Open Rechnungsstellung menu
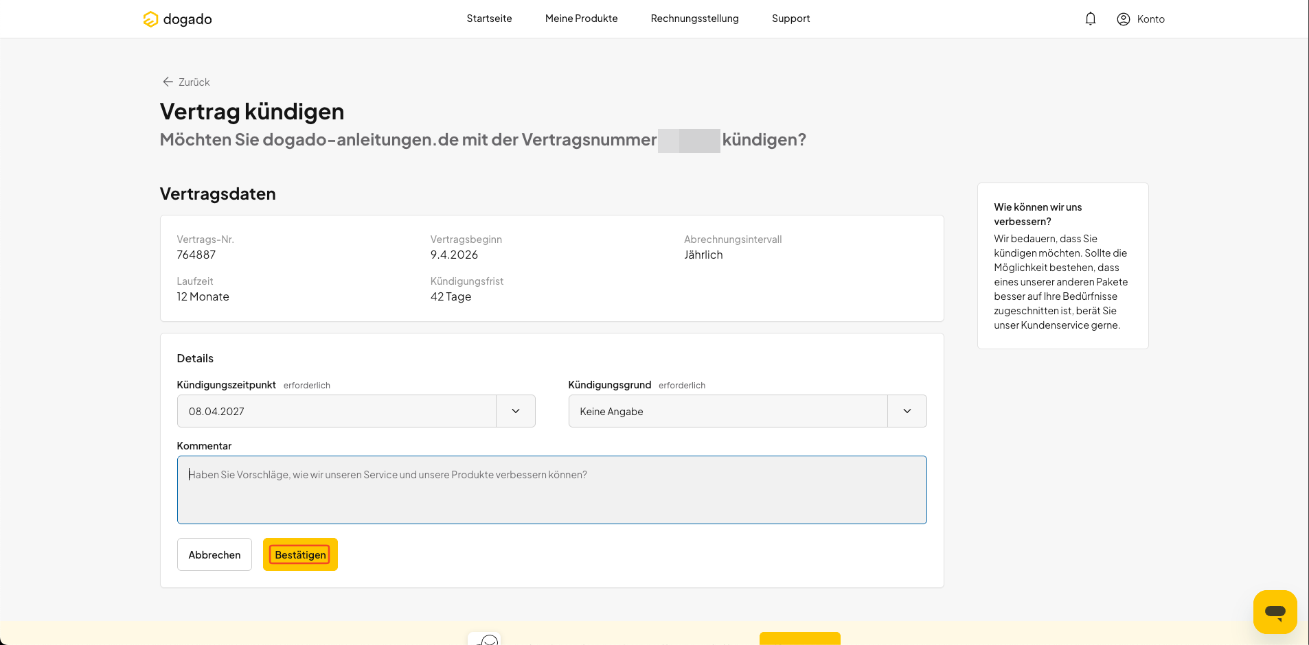Viewport: 1309px width, 645px height. [x=694, y=19]
